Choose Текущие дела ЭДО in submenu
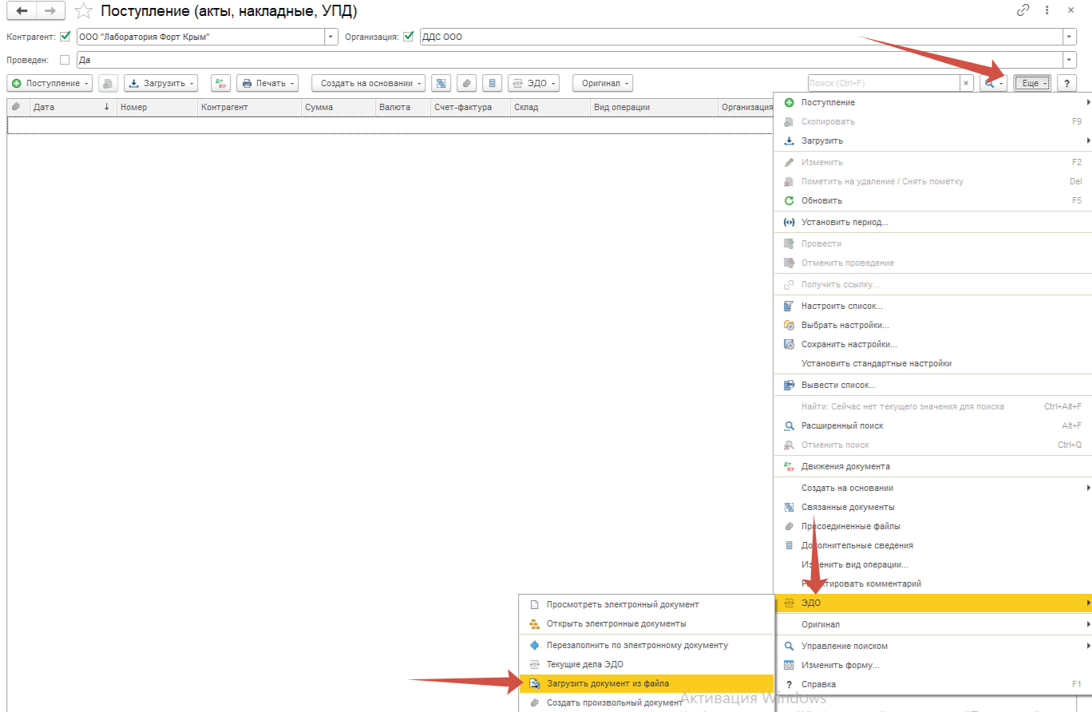Image resolution: width=1092 pixels, height=712 pixels. pos(584,664)
